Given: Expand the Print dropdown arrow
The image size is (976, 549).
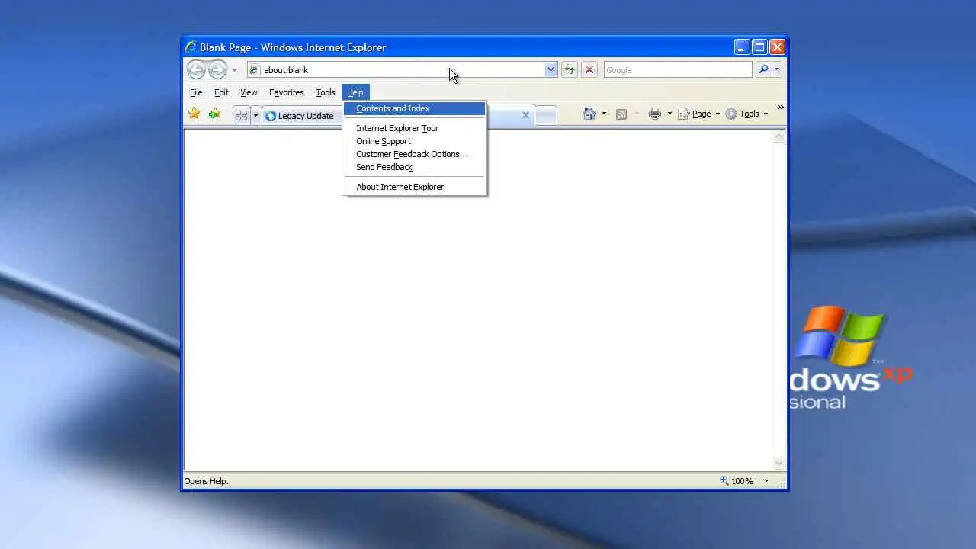Looking at the screenshot, I should point(669,114).
